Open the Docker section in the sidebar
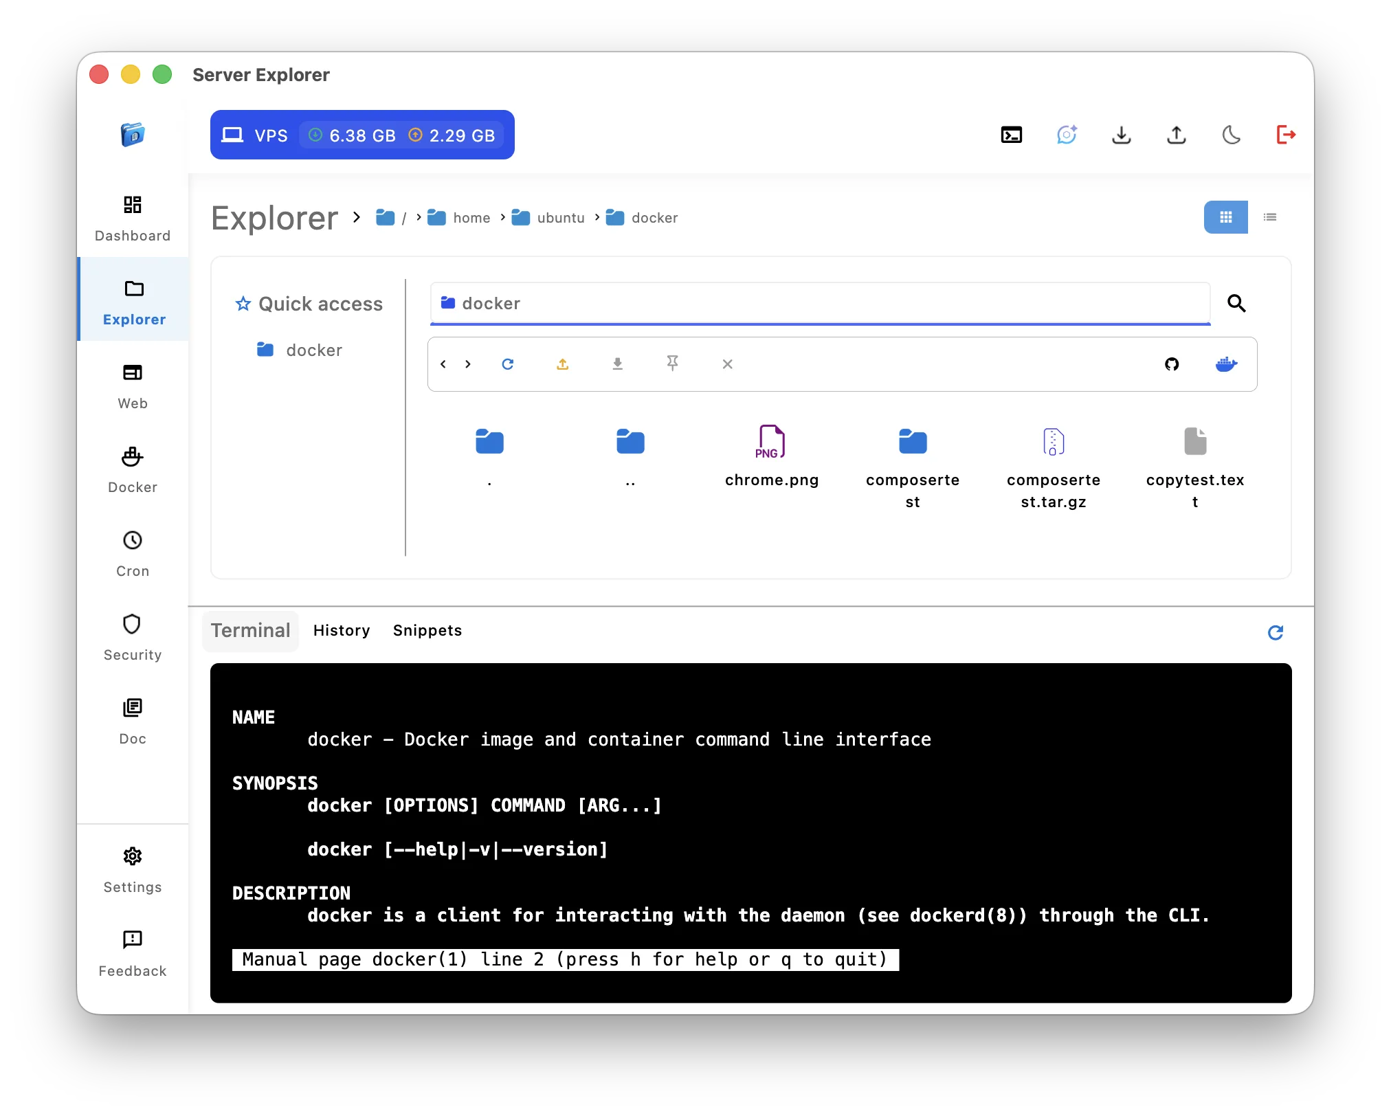Image resolution: width=1391 pixels, height=1116 pixels. click(x=133, y=470)
